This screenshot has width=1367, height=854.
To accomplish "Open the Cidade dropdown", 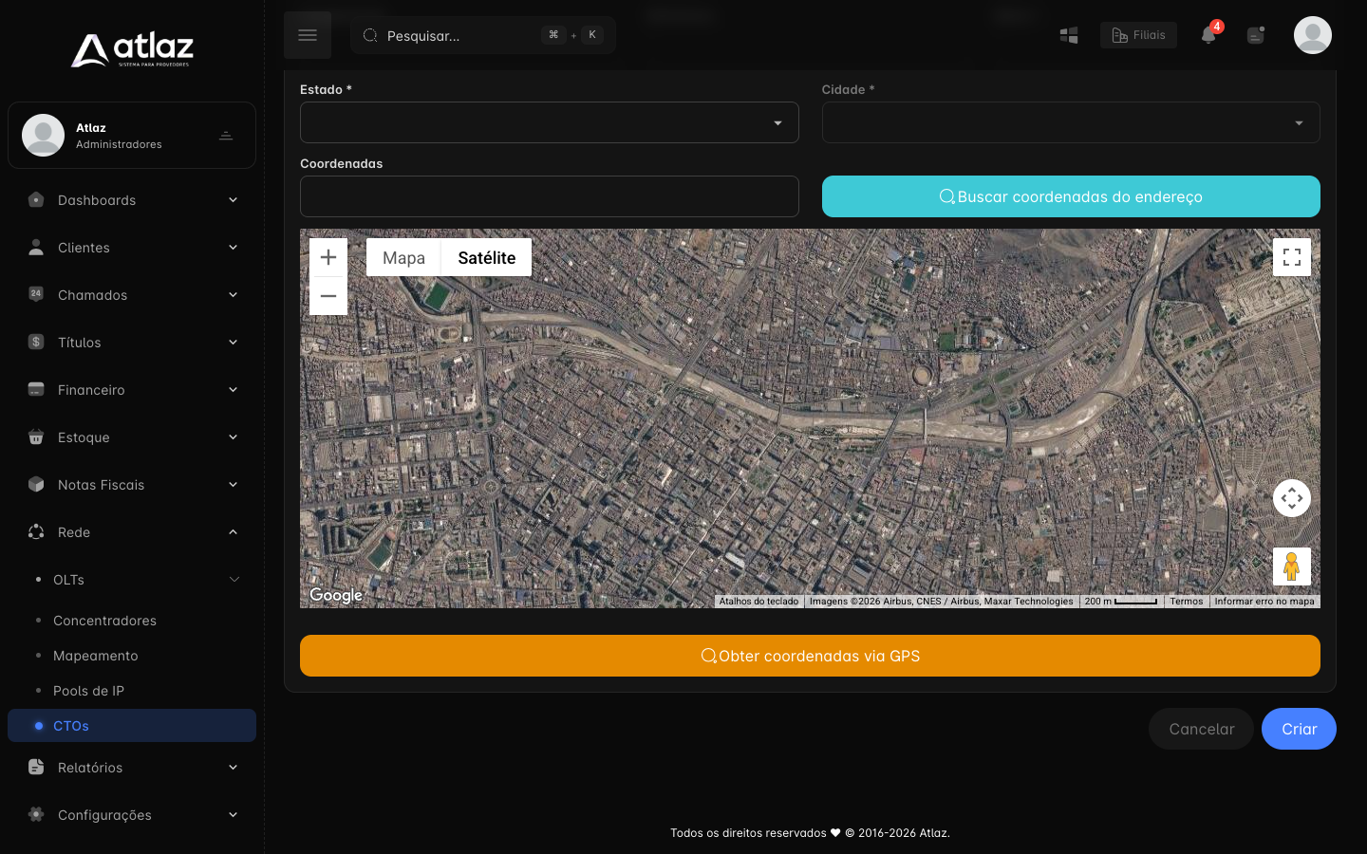I will coord(1071,122).
